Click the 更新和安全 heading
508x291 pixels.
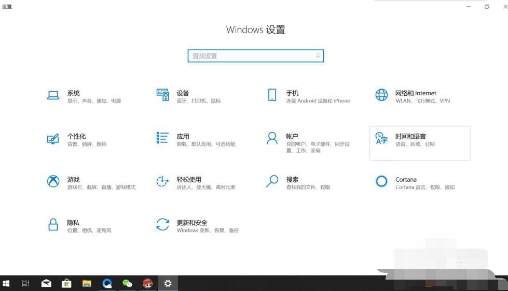click(x=192, y=223)
